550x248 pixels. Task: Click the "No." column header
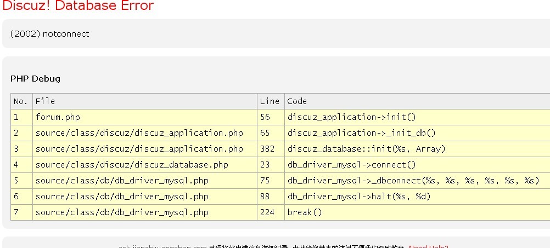pyautogui.click(x=21, y=101)
